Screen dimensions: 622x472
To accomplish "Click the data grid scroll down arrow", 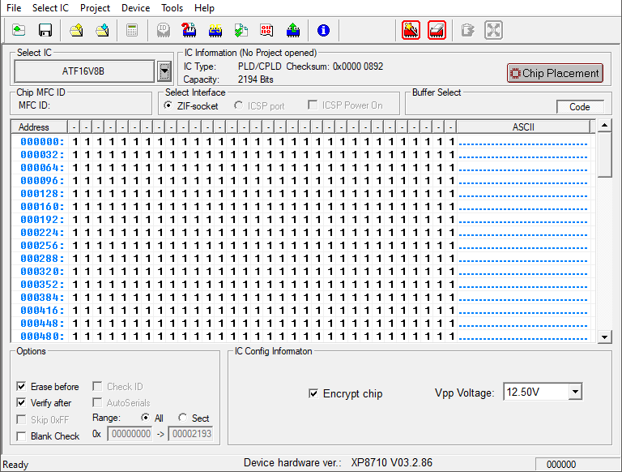I will pos(604,337).
